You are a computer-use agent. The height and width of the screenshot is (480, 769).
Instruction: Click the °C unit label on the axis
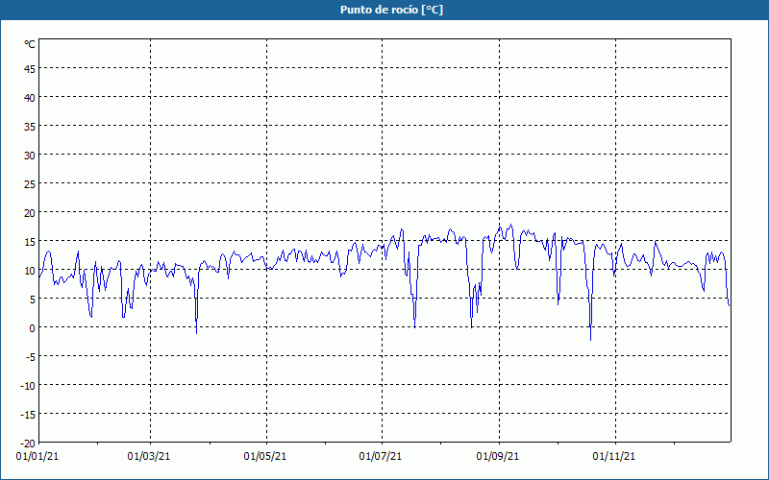(30, 44)
